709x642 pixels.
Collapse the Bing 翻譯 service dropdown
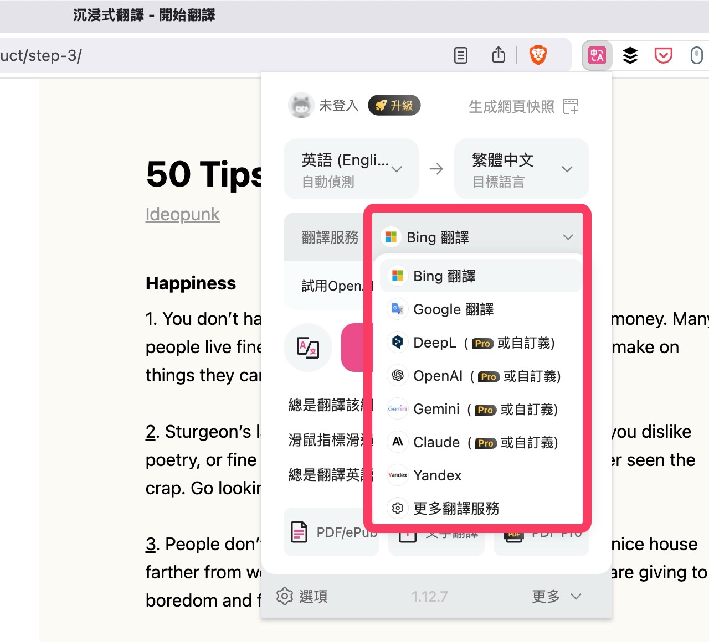477,237
